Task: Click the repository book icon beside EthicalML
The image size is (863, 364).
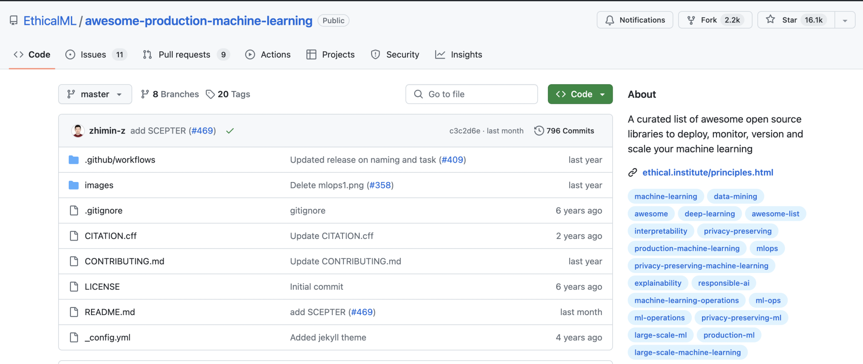Action: tap(14, 21)
